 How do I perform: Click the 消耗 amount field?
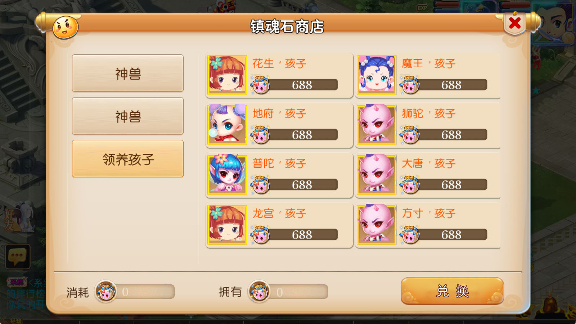[145, 292]
